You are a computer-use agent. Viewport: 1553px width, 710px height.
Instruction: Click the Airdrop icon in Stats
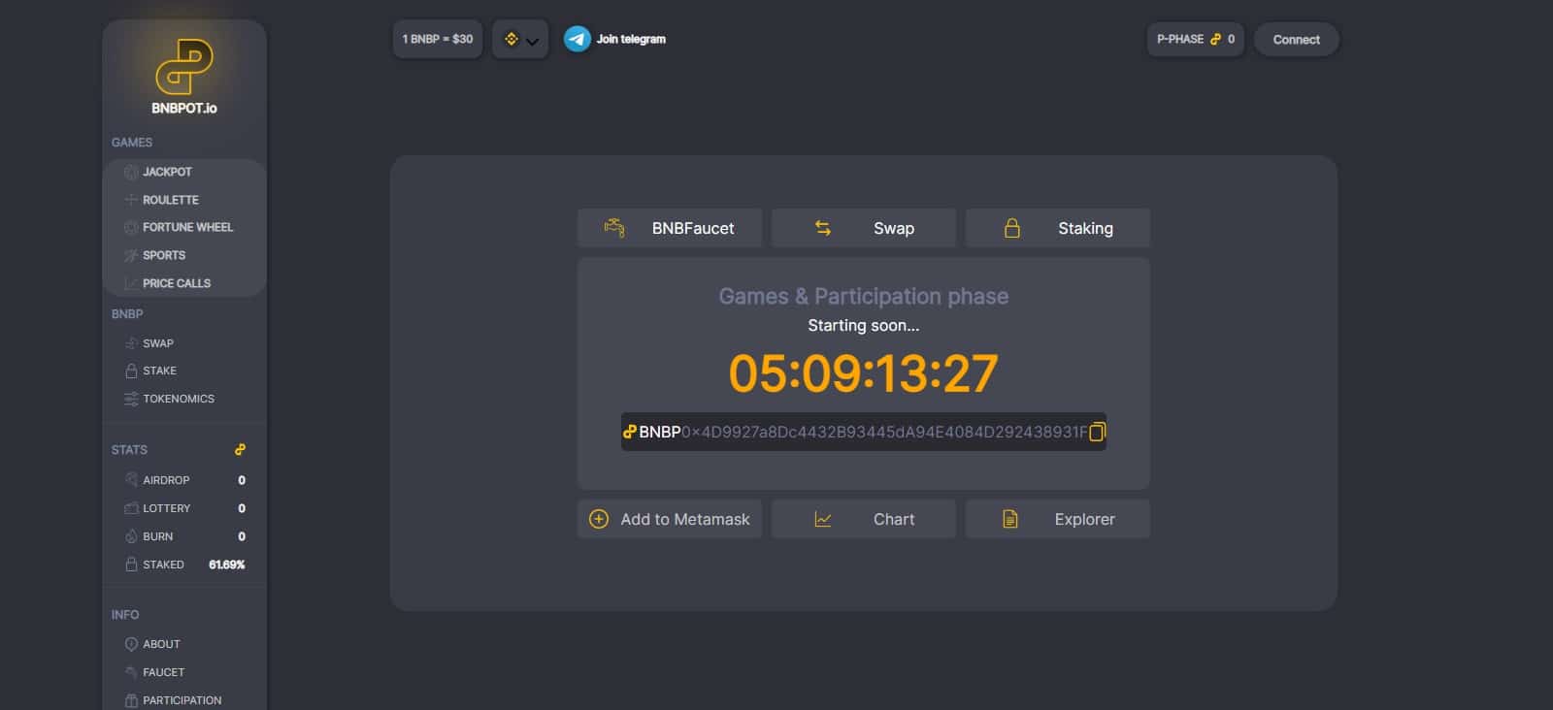point(131,480)
